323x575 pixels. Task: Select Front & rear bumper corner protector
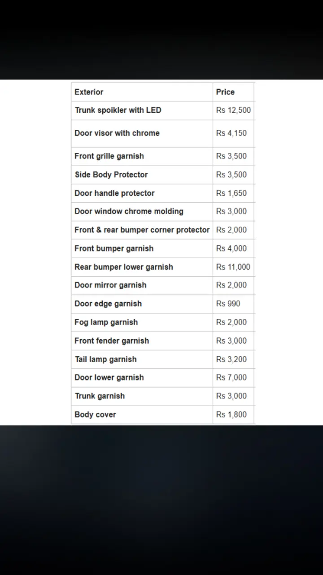pos(142,230)
